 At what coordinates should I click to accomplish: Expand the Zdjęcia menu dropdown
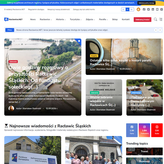click(90, 19)
